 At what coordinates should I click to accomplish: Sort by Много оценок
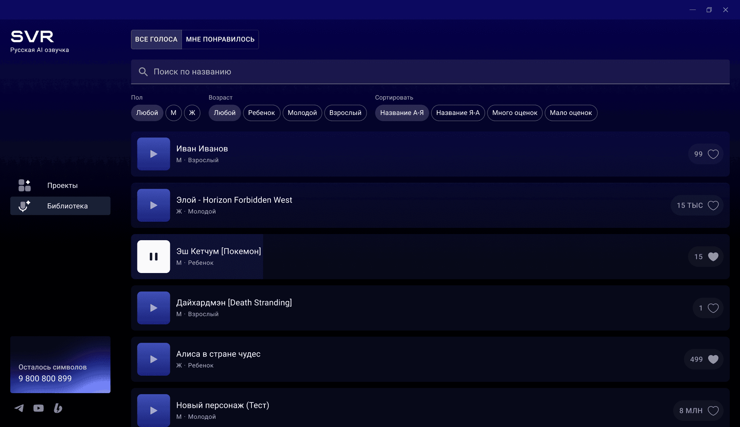[515, 113]
